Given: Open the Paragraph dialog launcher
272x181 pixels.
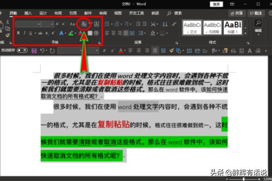Looking at the screenshot, I should (177, 43).
